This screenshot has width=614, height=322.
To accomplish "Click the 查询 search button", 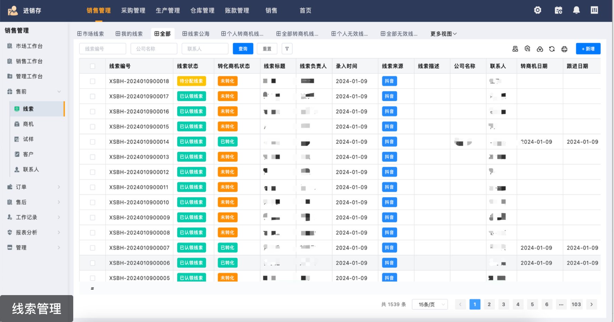I will tap(243, 49).
